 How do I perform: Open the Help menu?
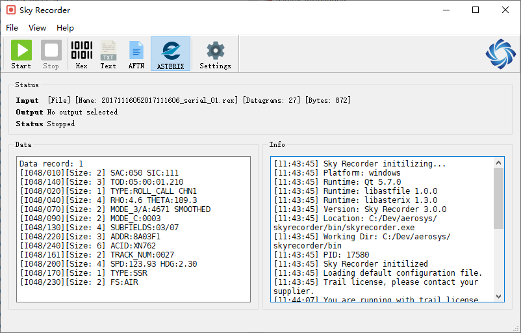tap(65, 28)
